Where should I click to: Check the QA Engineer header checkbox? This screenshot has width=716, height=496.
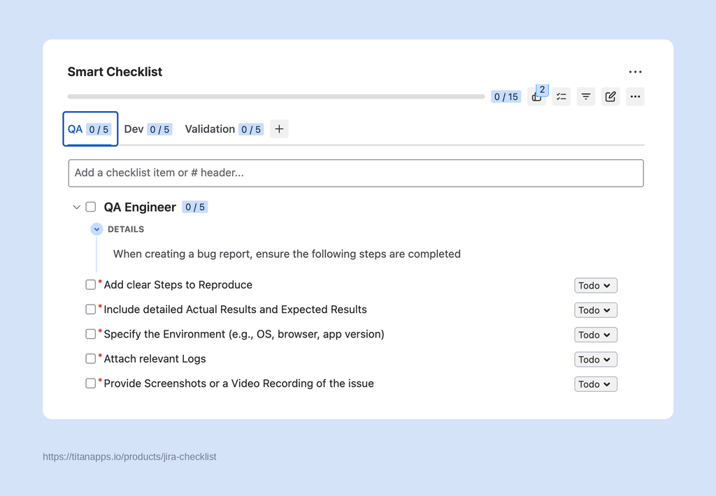(91, 207)
